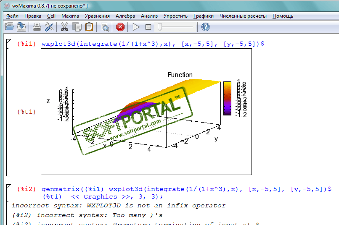
Task: Open the Maxima menu
Action: (x=70, y=16)
